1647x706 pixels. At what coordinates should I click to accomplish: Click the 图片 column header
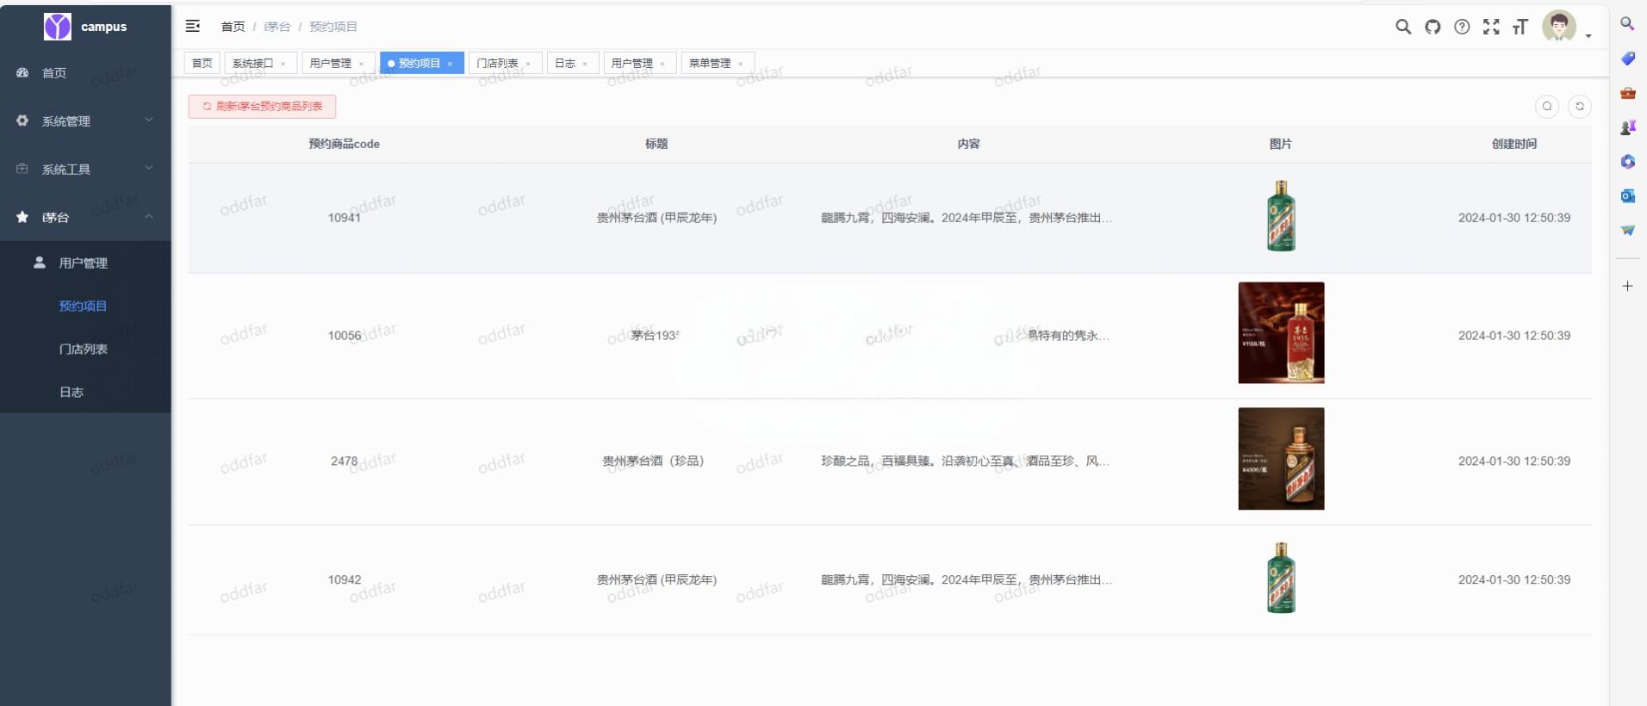(1281, 144)
